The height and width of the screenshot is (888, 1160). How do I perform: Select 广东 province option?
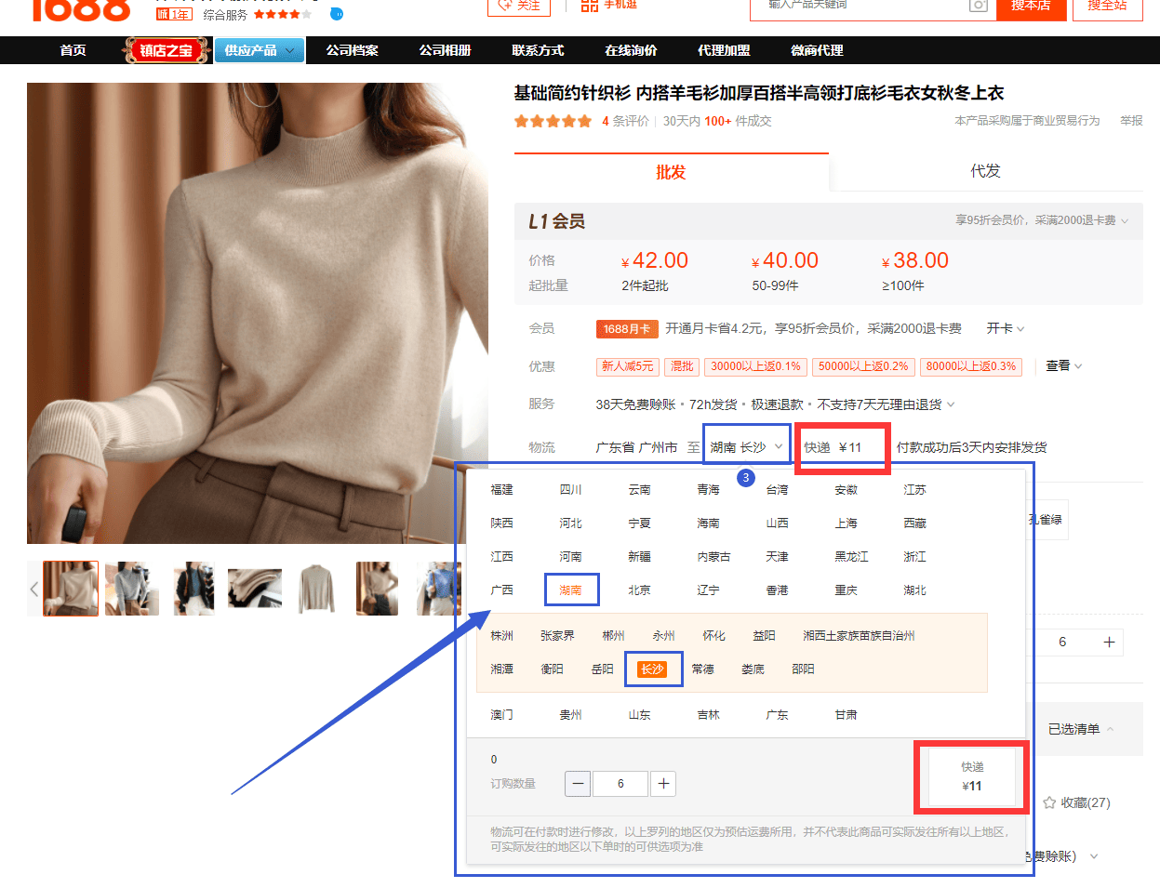(x=777, y=715)
